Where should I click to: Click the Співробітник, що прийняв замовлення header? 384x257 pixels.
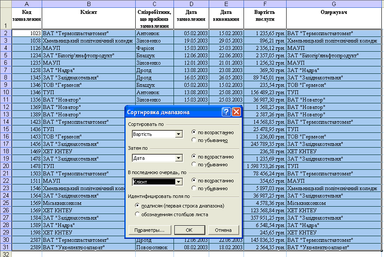click(154, 18)
